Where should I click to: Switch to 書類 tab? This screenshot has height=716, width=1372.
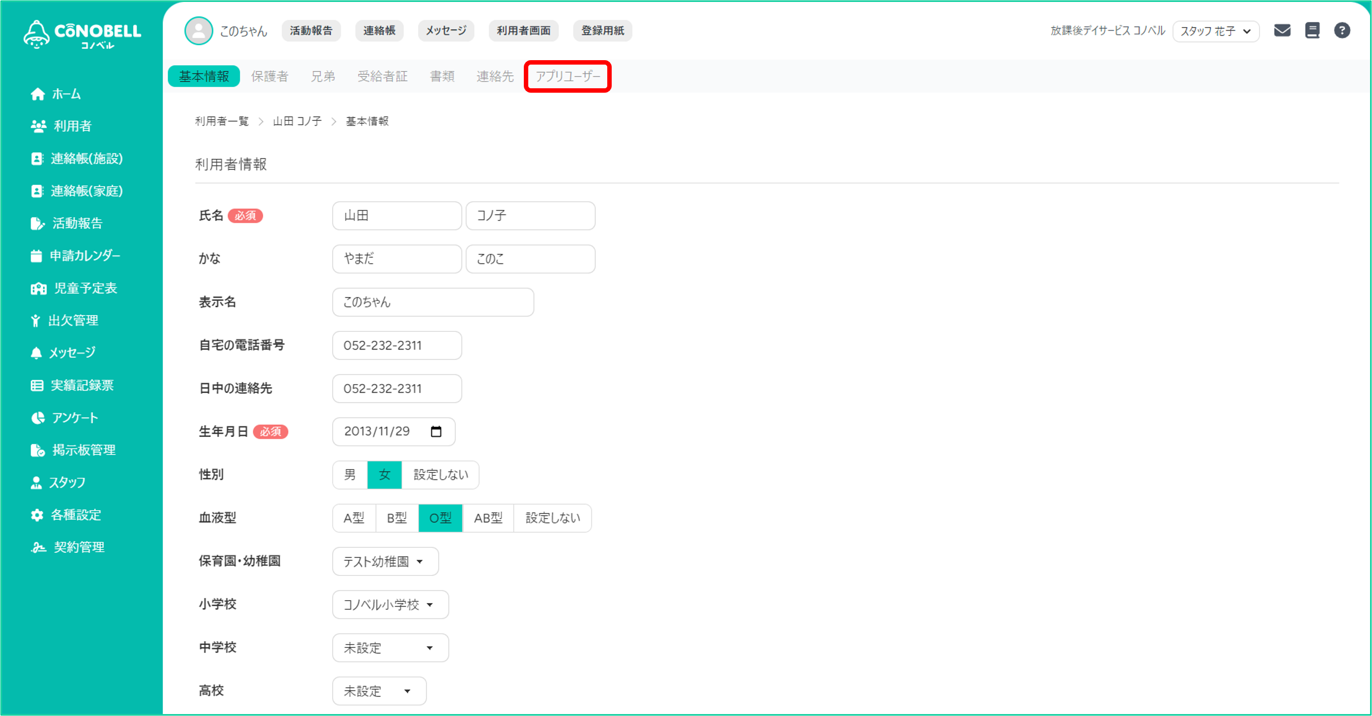442,76
